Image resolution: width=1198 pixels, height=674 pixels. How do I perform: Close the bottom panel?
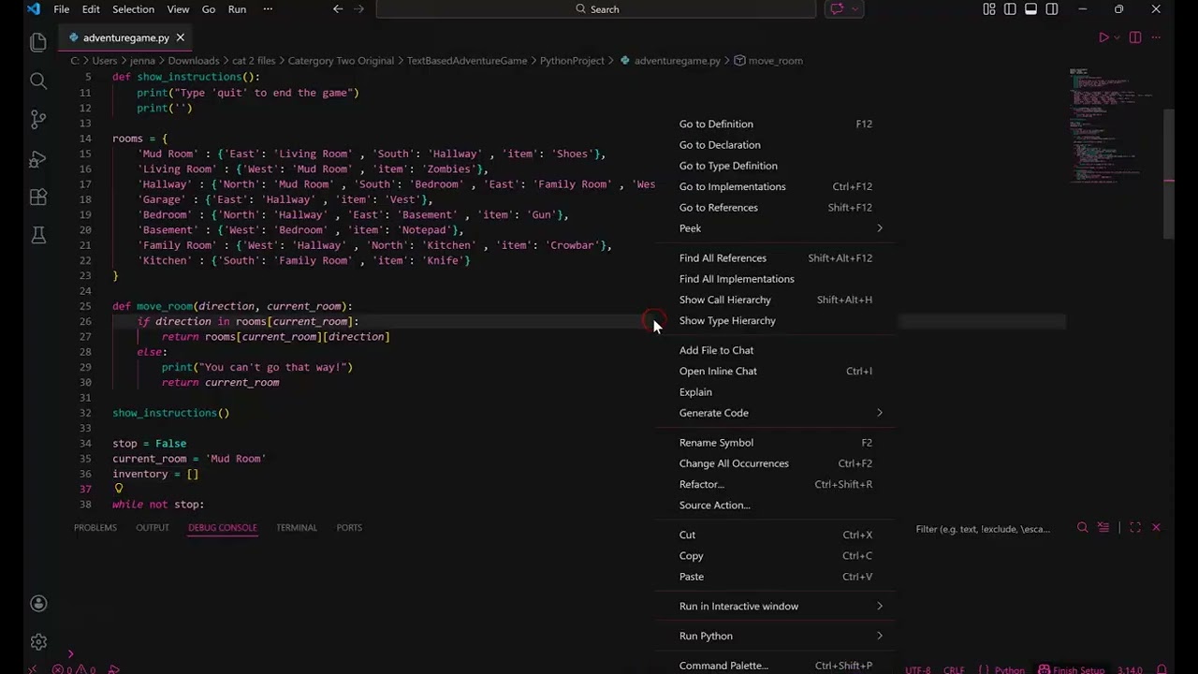click(x=1156, y=528)
